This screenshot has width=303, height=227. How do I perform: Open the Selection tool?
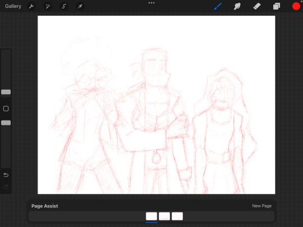64,6
